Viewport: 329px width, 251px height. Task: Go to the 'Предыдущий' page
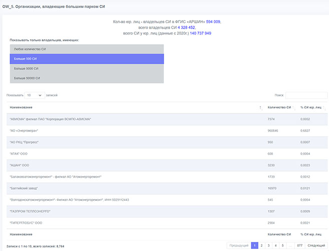pos(239,245)
